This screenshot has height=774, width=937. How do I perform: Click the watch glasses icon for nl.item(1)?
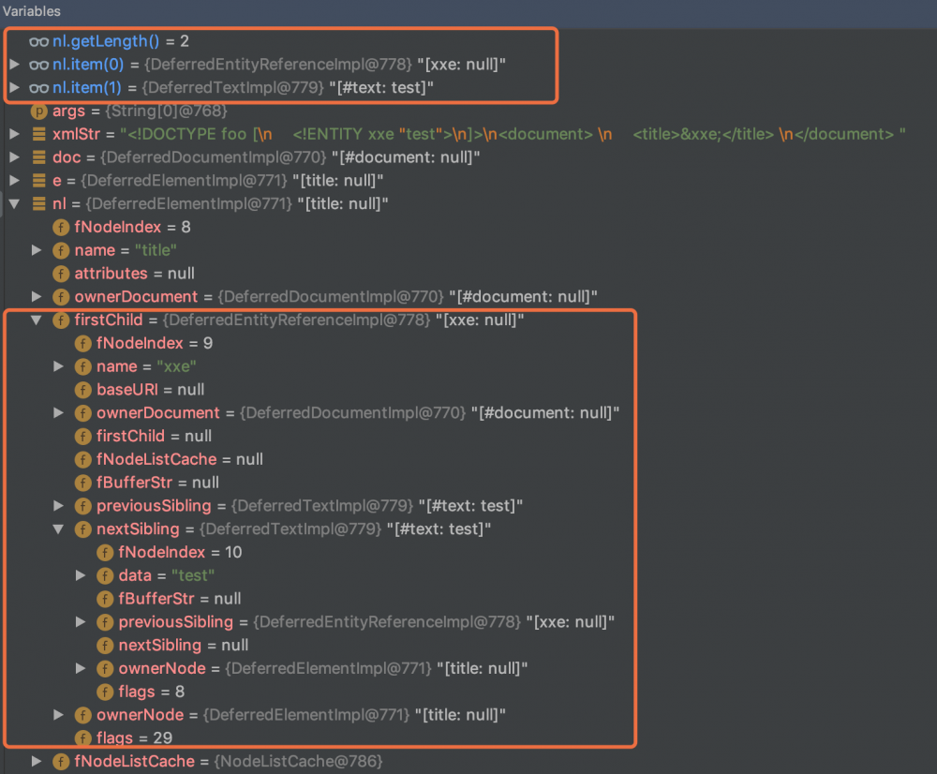pos(38,88)
